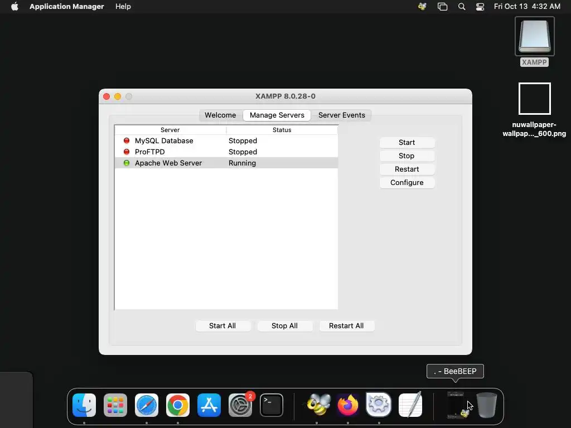Click ProFTPD's Stopped status
The image size is (571, 428).
click(243, 152)
